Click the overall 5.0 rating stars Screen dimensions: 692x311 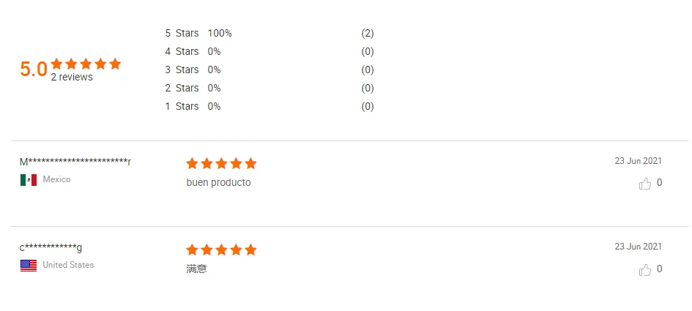(86, 64)
